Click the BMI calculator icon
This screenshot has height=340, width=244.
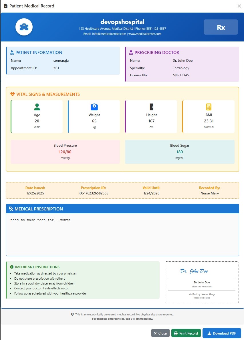tap(209, 107)
